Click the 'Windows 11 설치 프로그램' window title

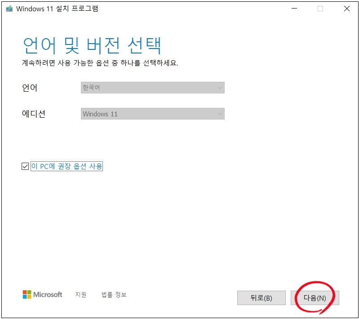57,9
